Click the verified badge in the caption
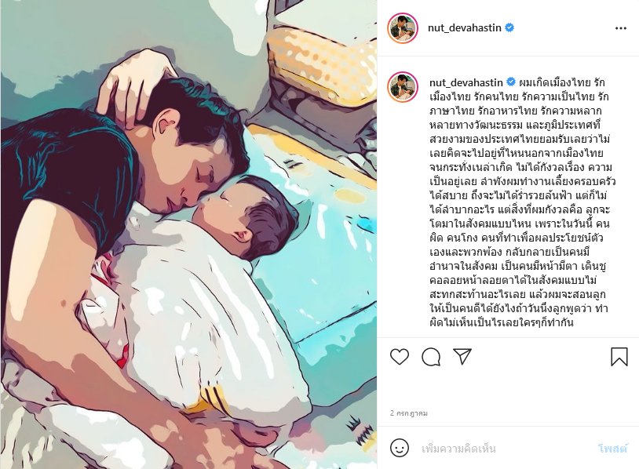The image size is (639, 469). point(511,82)
